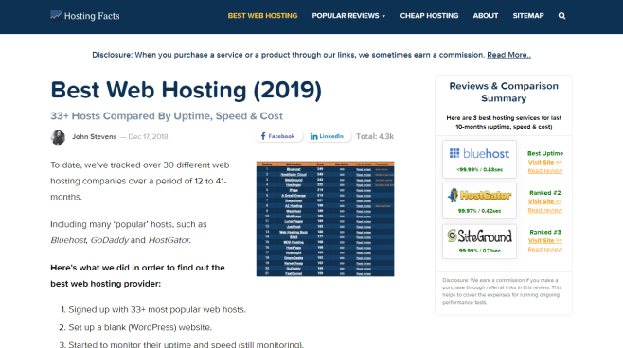The height and width of the screenshot is (348, 623).
Task: Click Ranked #3 label
Action: pos(545,232)
